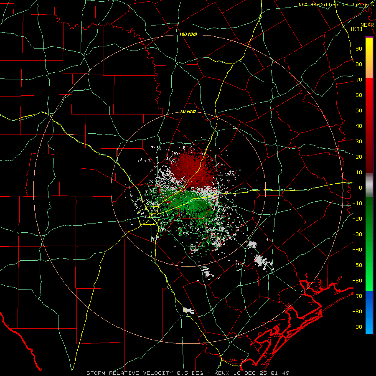The width and height of the screenshot is (376, 376).
Task: Click the 0 scale label
Action: click(x=361, y=188)
